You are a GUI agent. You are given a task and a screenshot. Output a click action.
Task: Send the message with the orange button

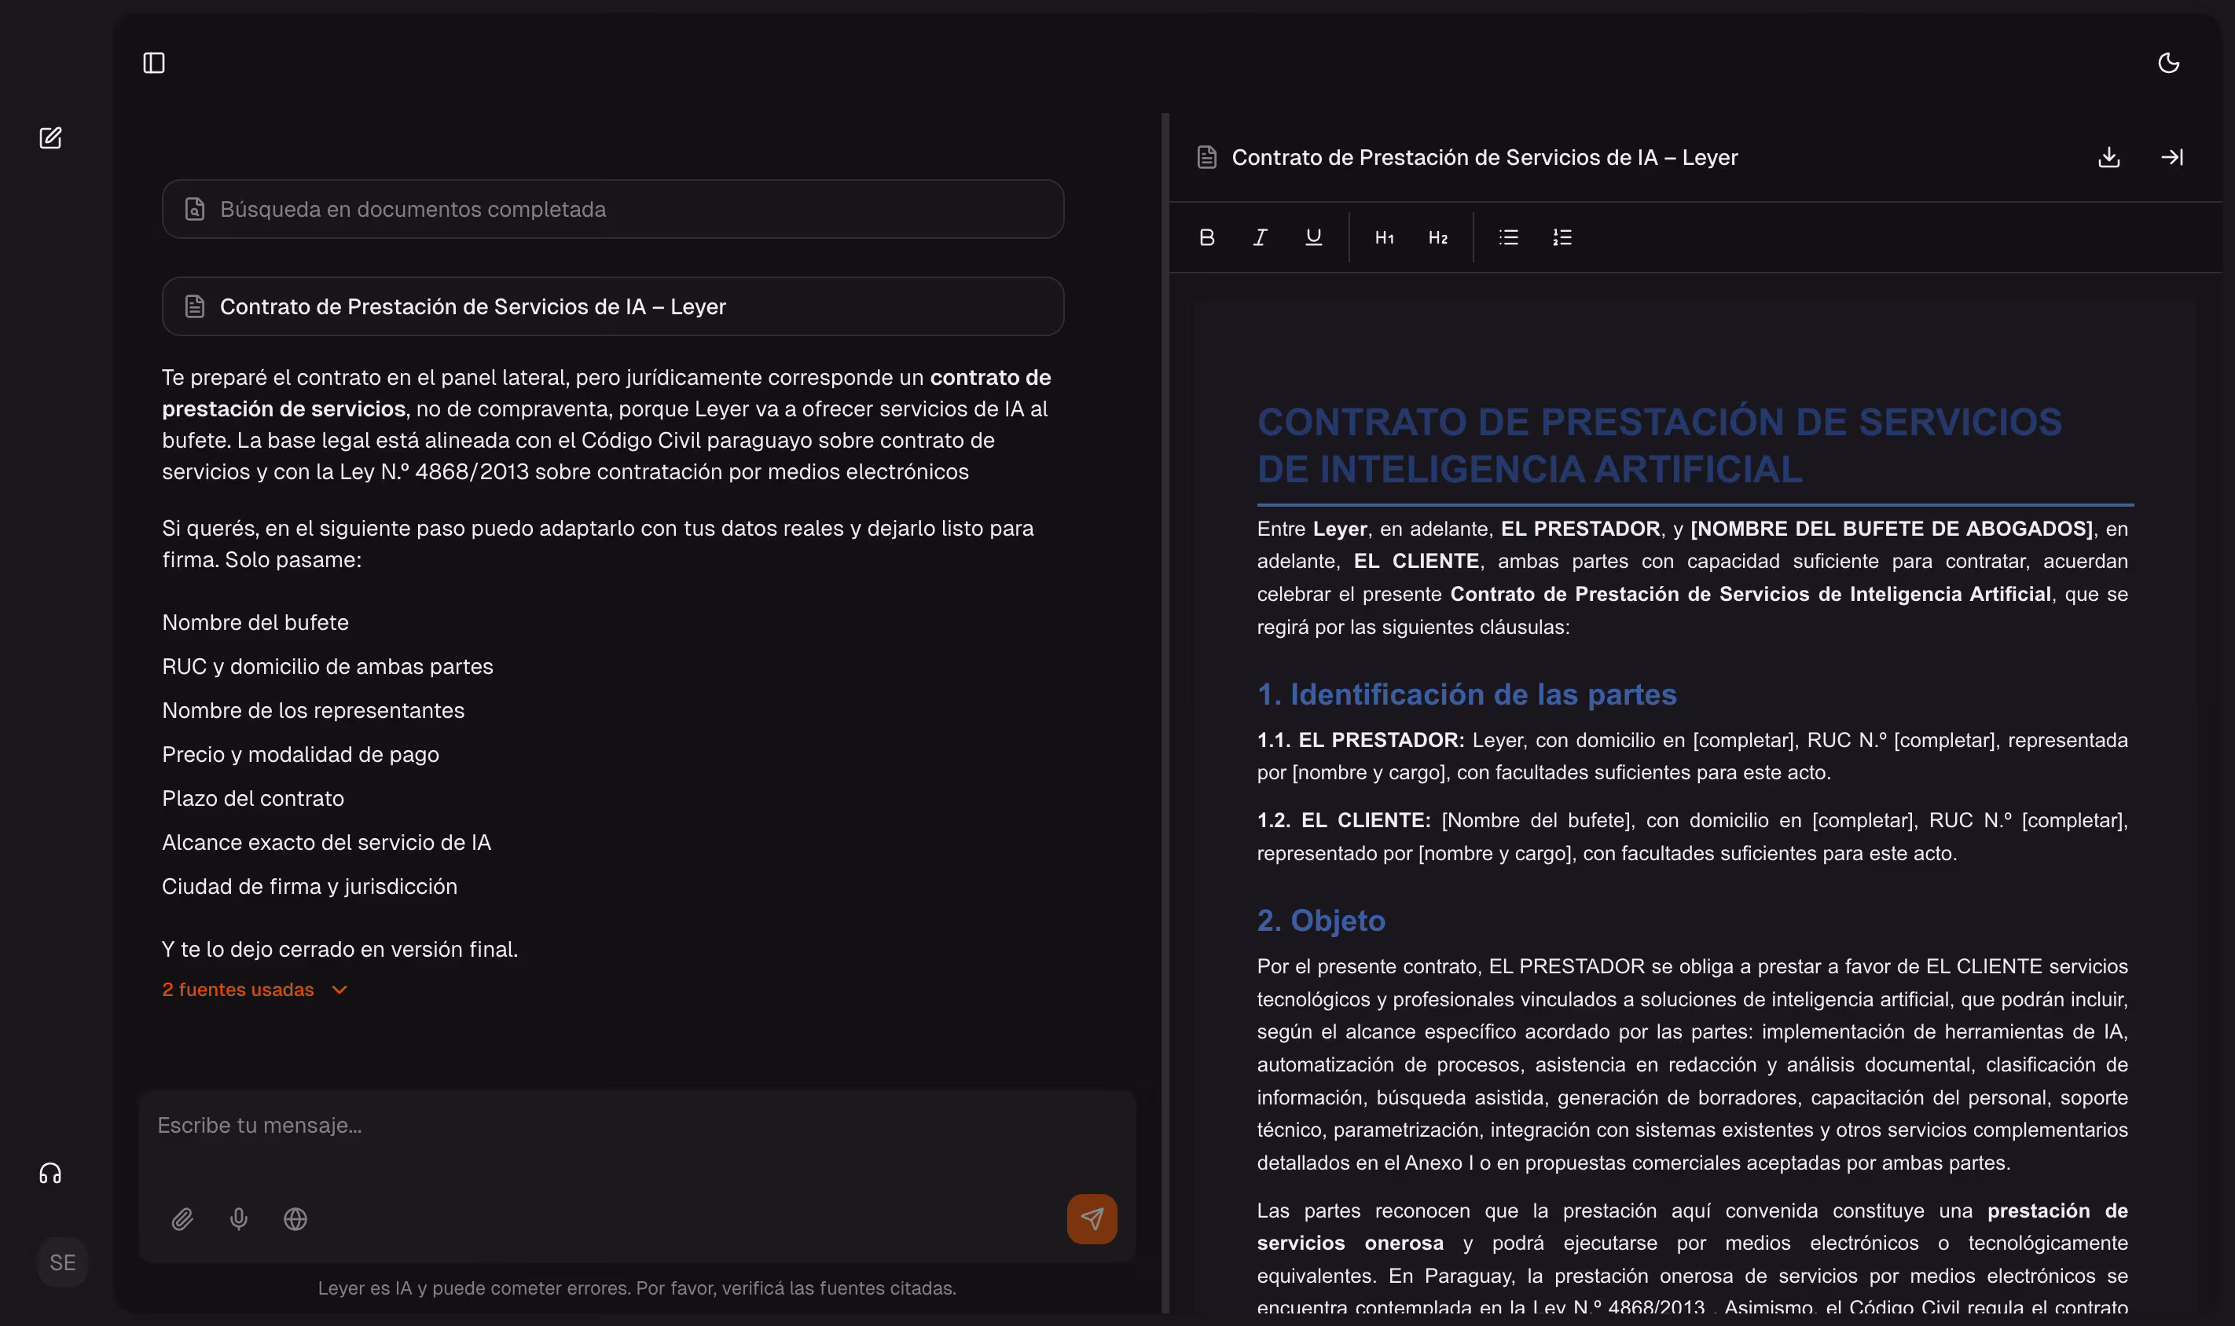1092,1219
